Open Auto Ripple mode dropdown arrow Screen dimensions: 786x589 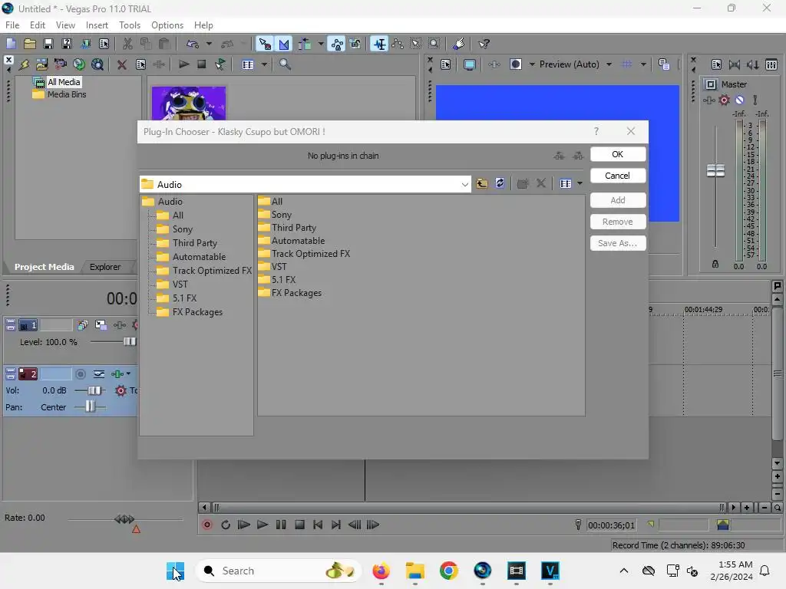coord(320,44)
